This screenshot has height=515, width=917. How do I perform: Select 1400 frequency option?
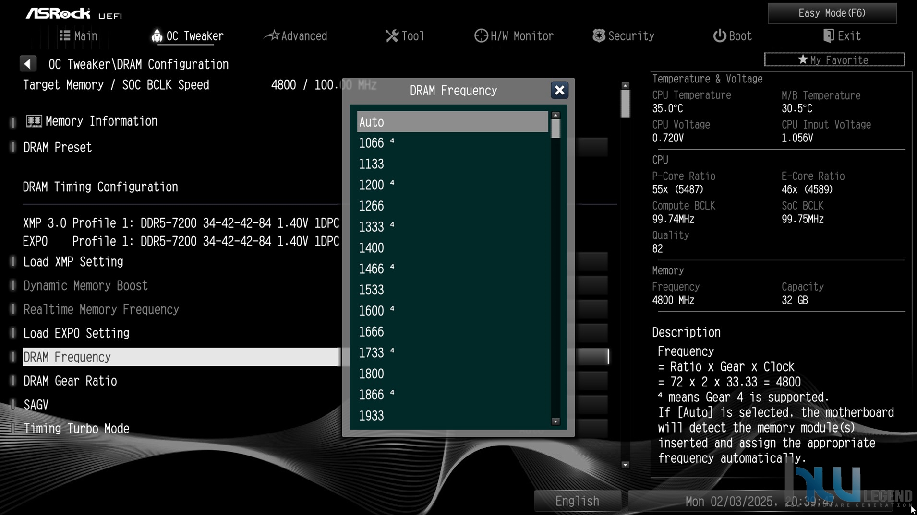[x=452, y=248]
